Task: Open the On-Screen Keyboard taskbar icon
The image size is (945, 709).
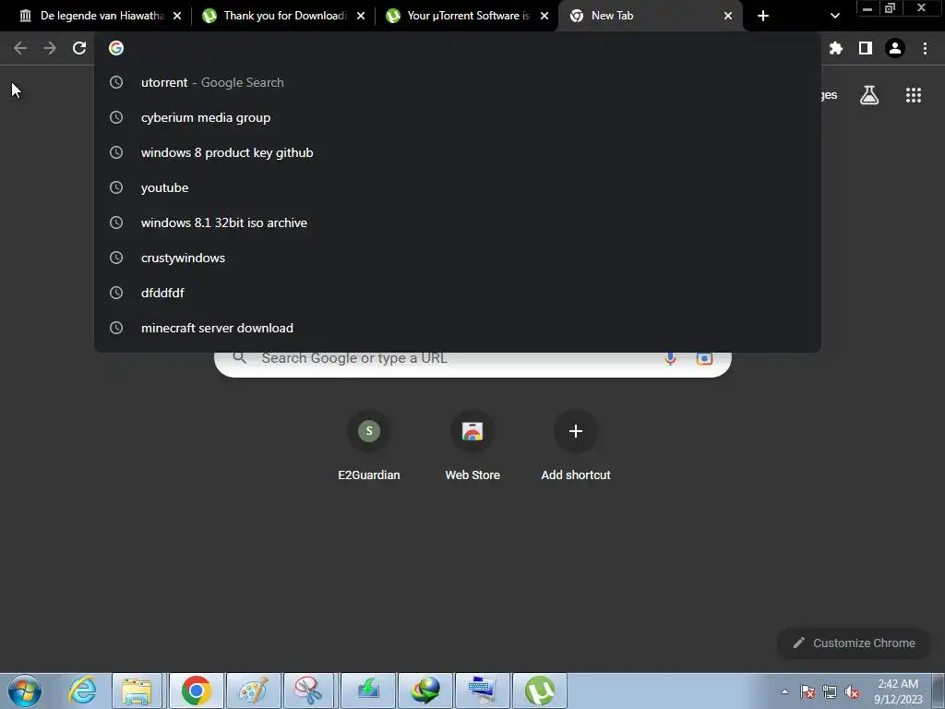Action: pyautogui.click(x=483, y=691)
